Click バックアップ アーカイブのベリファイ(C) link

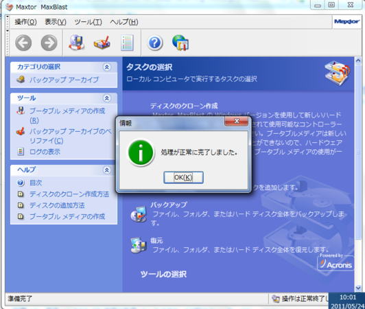pos(70,136)
